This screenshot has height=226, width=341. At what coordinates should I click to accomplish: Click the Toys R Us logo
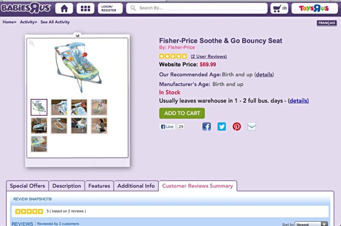click(315, 8)
